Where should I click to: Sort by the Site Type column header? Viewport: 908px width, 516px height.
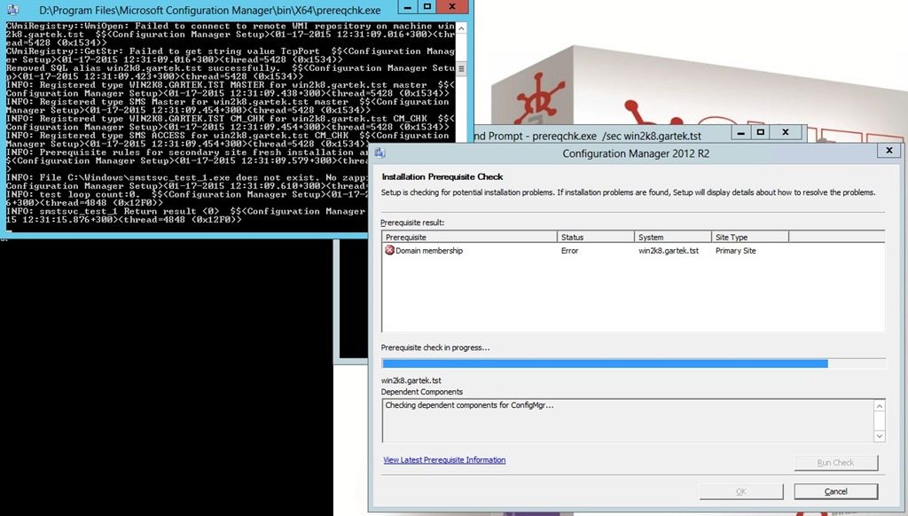coord(750,237)
